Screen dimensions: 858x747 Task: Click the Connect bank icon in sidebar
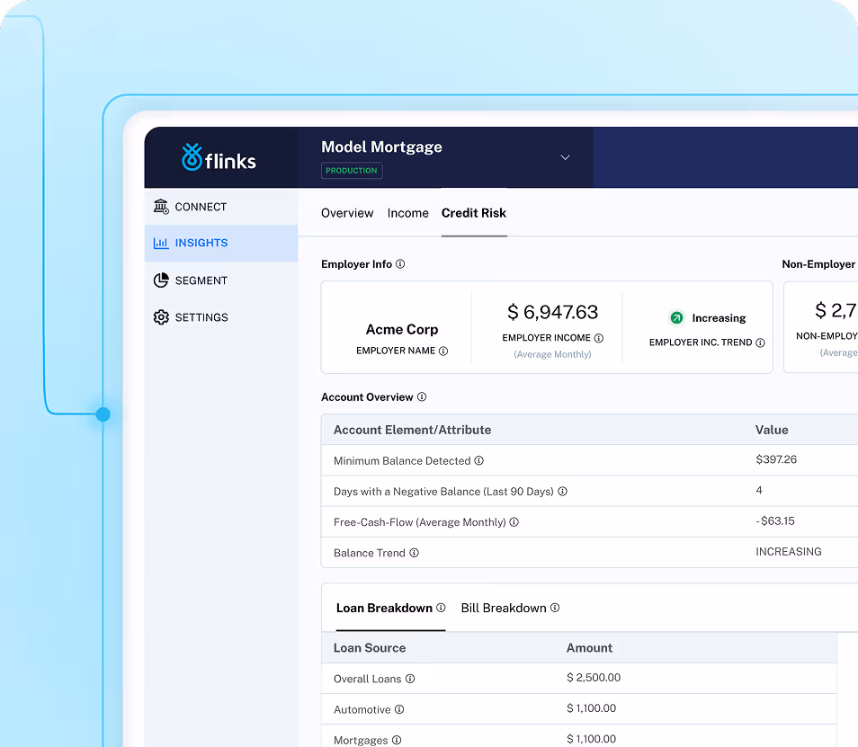pyautogui.click(x=161, y=207)
